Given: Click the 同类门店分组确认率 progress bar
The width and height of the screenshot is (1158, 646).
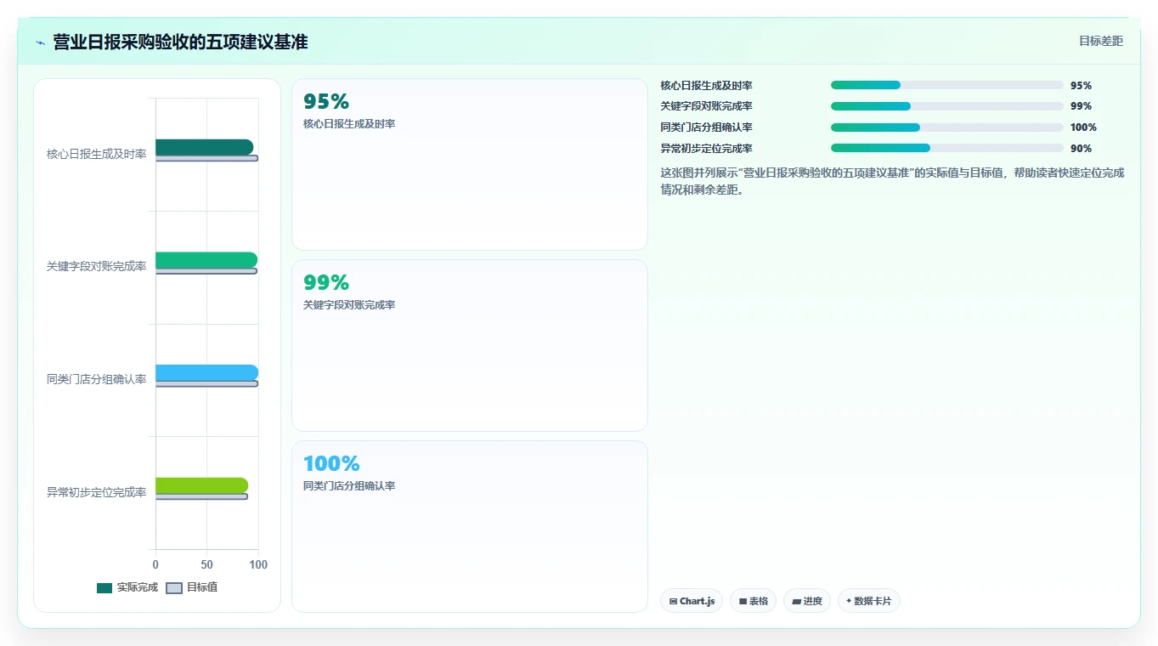Looking at the screenshot, I should point(947,127).
